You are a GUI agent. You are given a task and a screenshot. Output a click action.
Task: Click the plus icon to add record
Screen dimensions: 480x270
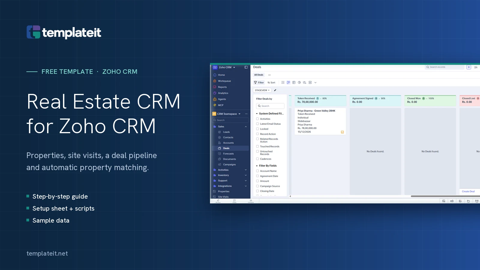pyautogui.click(x=469, y=67)
